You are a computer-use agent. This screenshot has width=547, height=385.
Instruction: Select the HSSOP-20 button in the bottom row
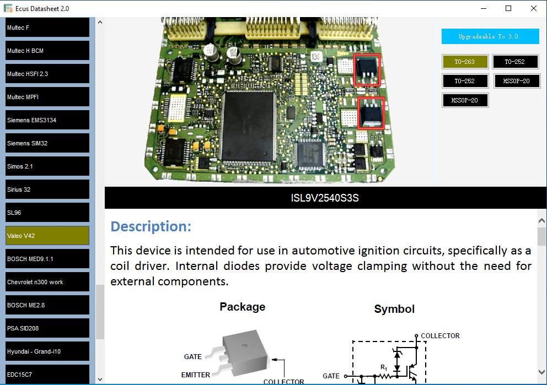pos(465,100)
